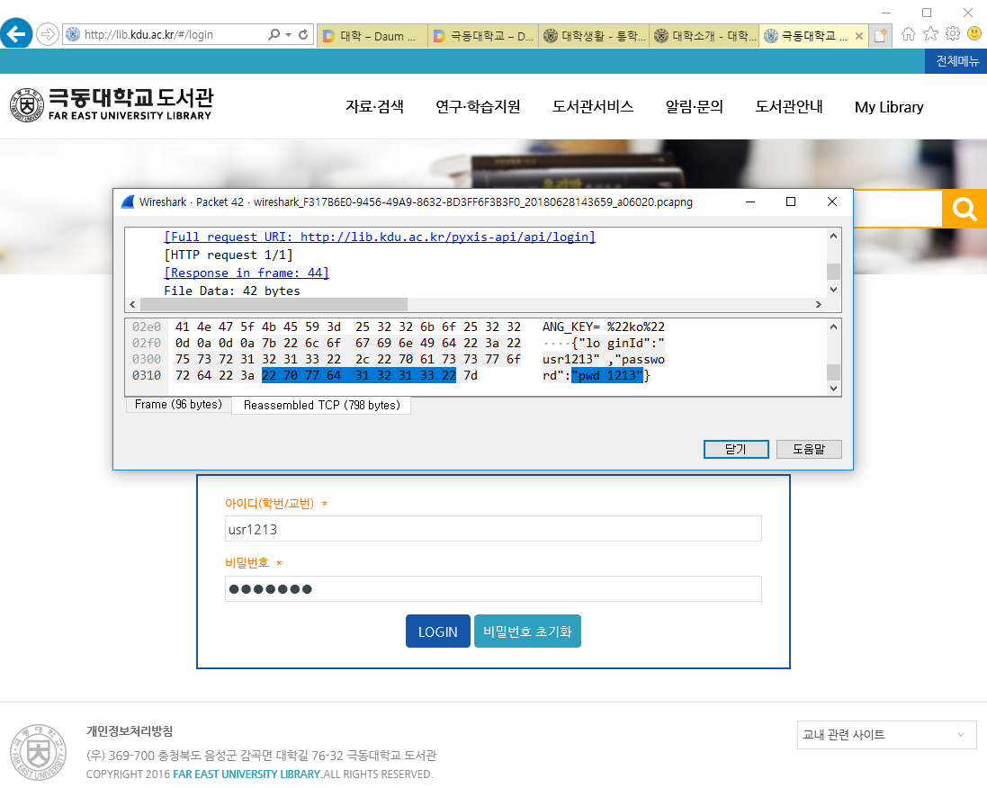Click the search magnifier in address bar
The width and height of the screenshot is (987, 788).
[x=274, y=34]
